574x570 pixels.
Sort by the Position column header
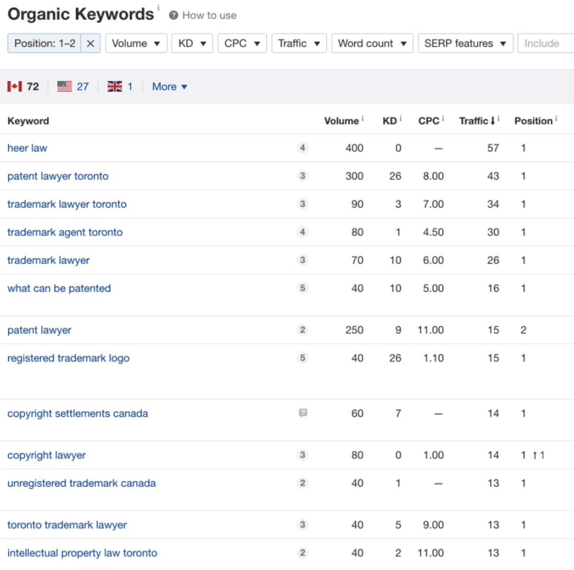tap(533, 121)
